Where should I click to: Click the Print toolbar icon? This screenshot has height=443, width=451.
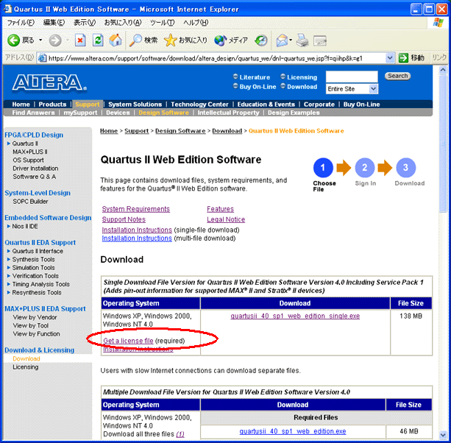click(x=302, y=40)
